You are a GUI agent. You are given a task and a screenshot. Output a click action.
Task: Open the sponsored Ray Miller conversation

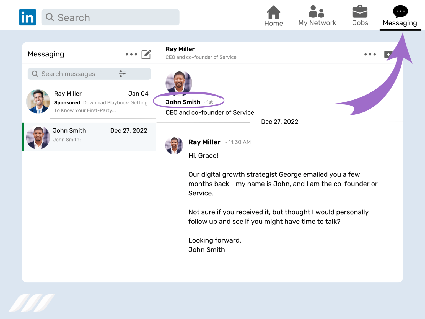click(x=89, y=101)
